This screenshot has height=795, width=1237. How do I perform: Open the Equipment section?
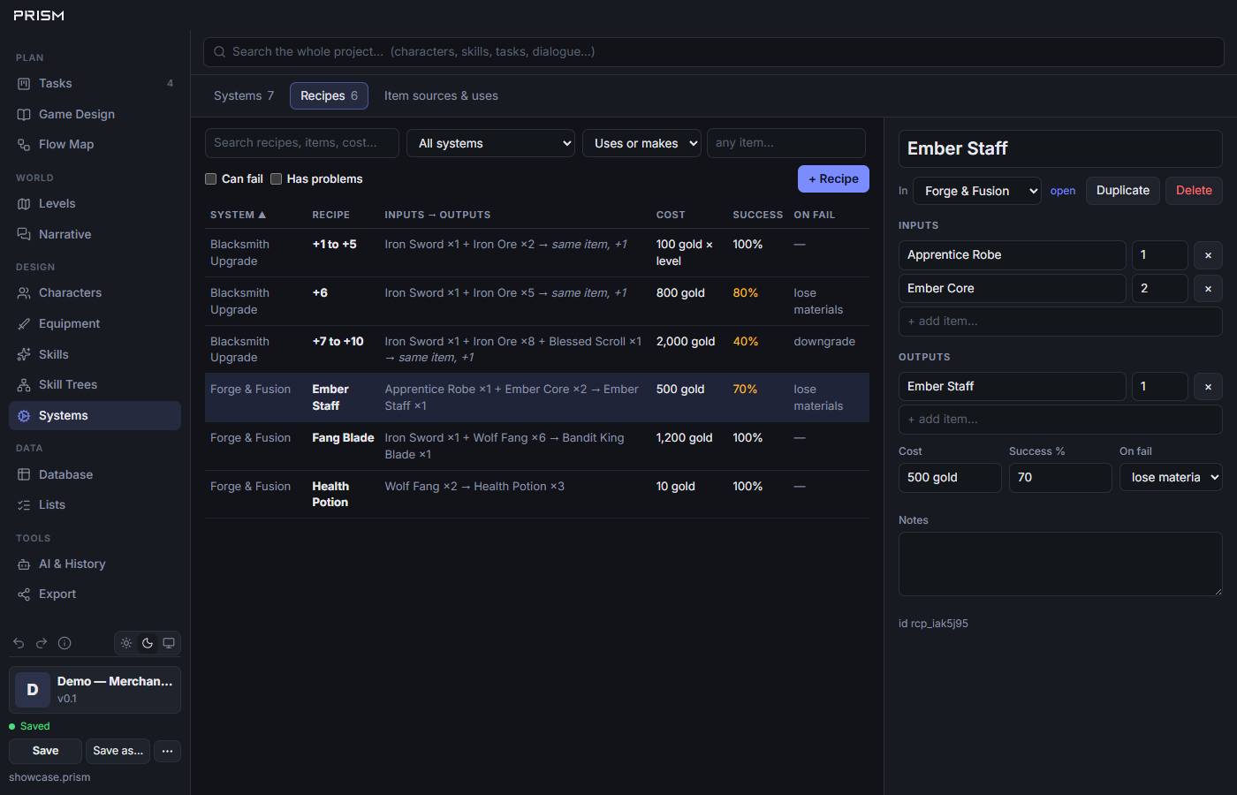[x=95, y=323]
